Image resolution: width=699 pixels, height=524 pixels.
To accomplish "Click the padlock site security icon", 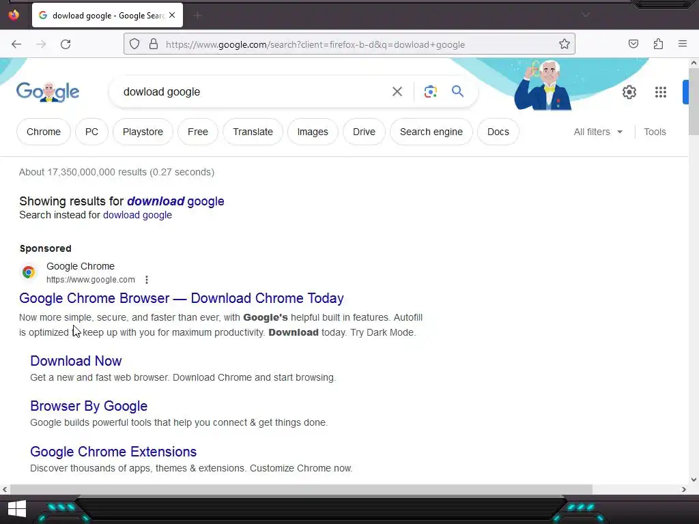I will 154,44.
